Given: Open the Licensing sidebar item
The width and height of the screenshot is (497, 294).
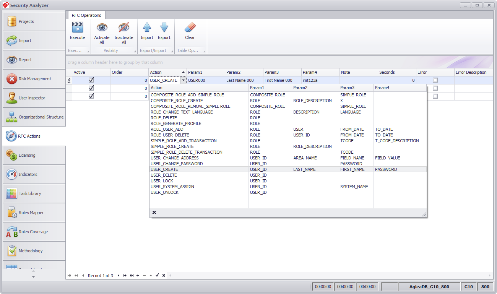Looking at the screenshot, I should pos(34,155).
